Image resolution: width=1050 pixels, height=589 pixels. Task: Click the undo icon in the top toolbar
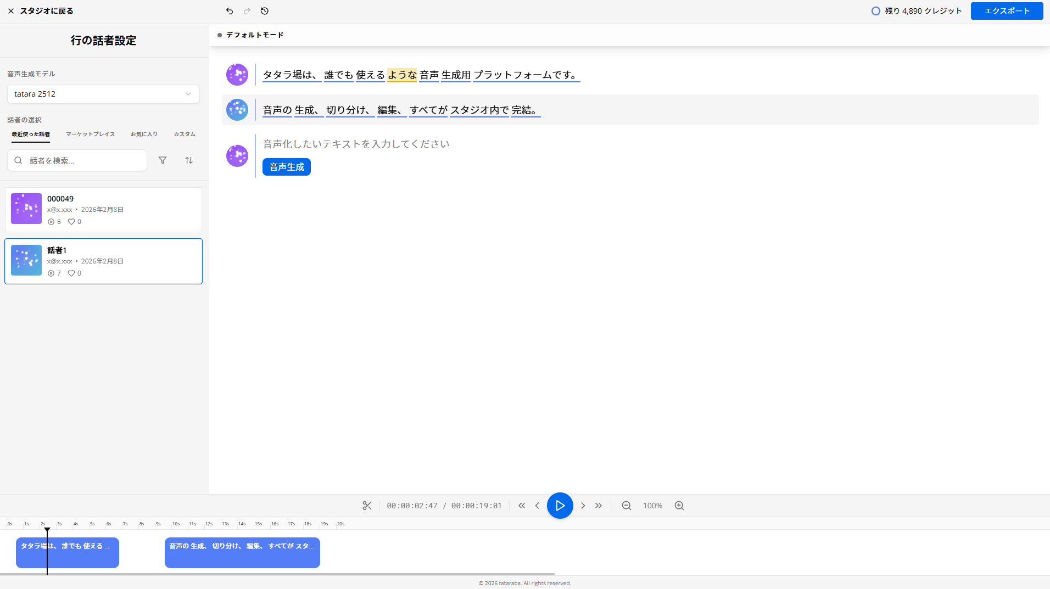click(230, 10)
